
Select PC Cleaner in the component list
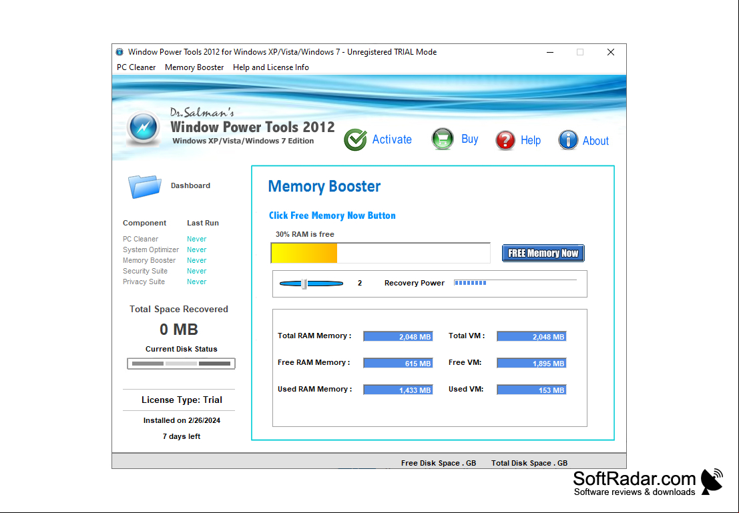(140, 239)
